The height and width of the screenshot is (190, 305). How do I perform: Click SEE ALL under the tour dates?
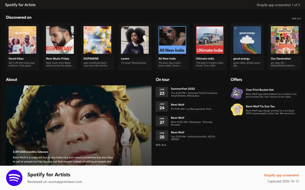click(161, 145)
